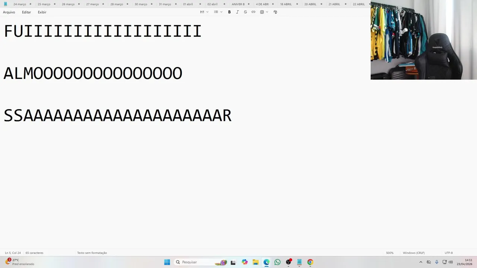The width and height of the screenshot is (477, 268).
Task: Switch to the 02 abril tab
Action: tap(212, 4)
